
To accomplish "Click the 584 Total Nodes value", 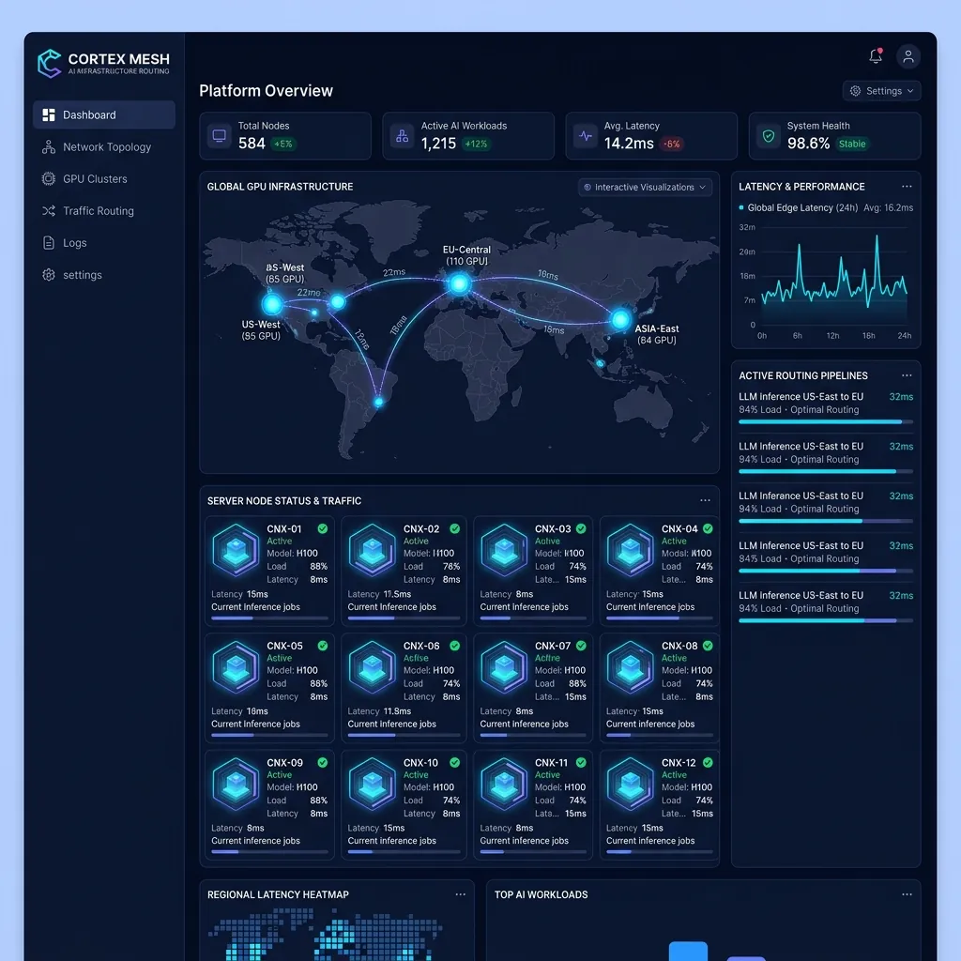I will (252, 144).
